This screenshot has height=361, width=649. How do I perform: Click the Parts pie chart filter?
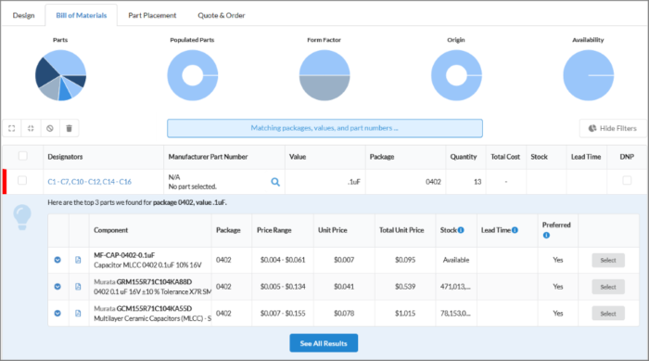pyautogui.click(x=60, y=75)
